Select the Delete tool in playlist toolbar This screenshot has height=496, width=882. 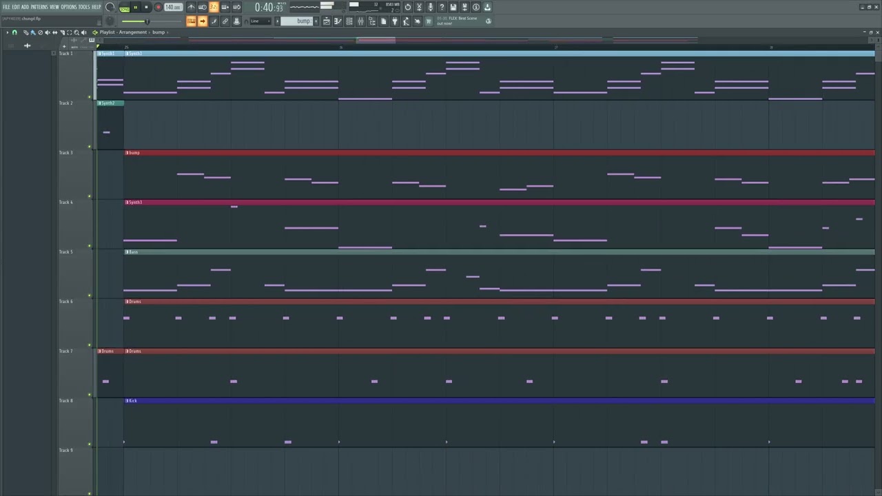coord(40,32)
